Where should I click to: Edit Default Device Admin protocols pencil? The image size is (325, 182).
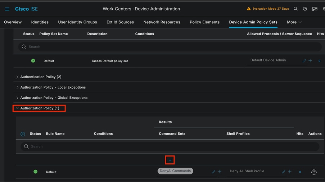click(304, 61)
